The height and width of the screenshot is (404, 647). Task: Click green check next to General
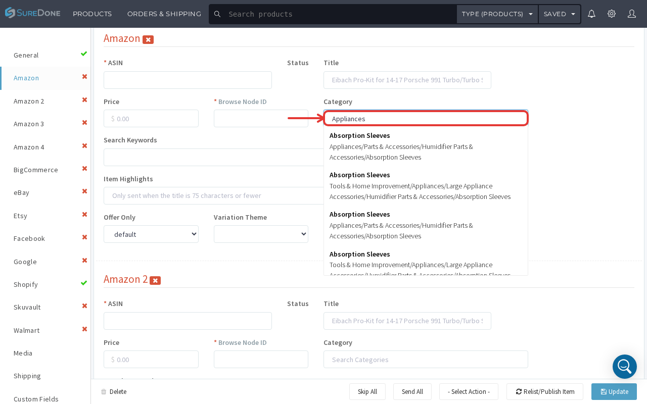click(84, 54)
